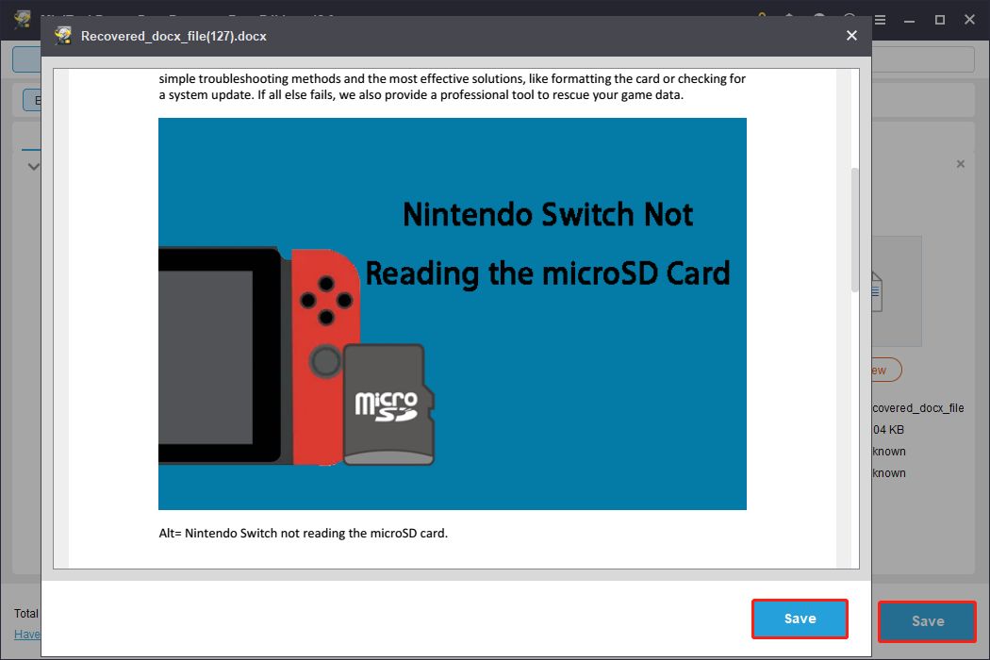Viewport: 990px width, 660px height.
Task: Open the hamburger menu in the main window
Action: pos(880,20)
